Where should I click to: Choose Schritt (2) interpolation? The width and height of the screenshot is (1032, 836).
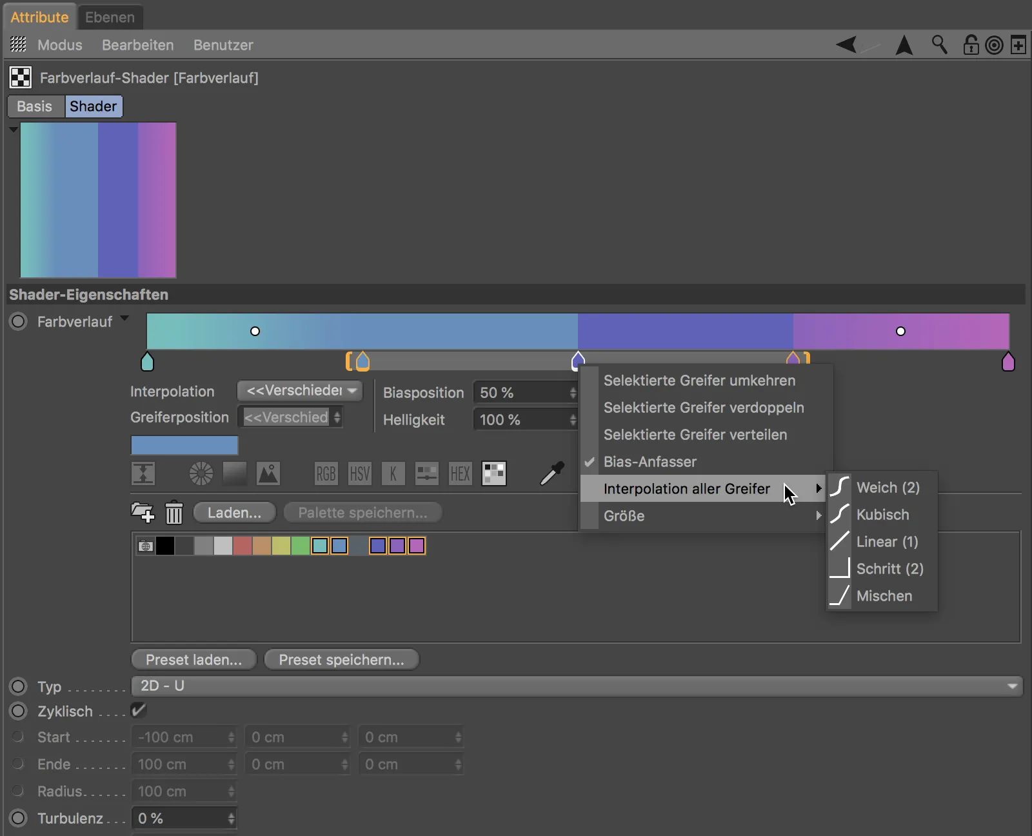(882, 568)
